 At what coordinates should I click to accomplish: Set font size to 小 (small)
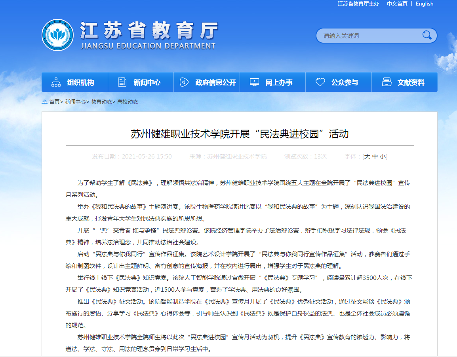383,157
